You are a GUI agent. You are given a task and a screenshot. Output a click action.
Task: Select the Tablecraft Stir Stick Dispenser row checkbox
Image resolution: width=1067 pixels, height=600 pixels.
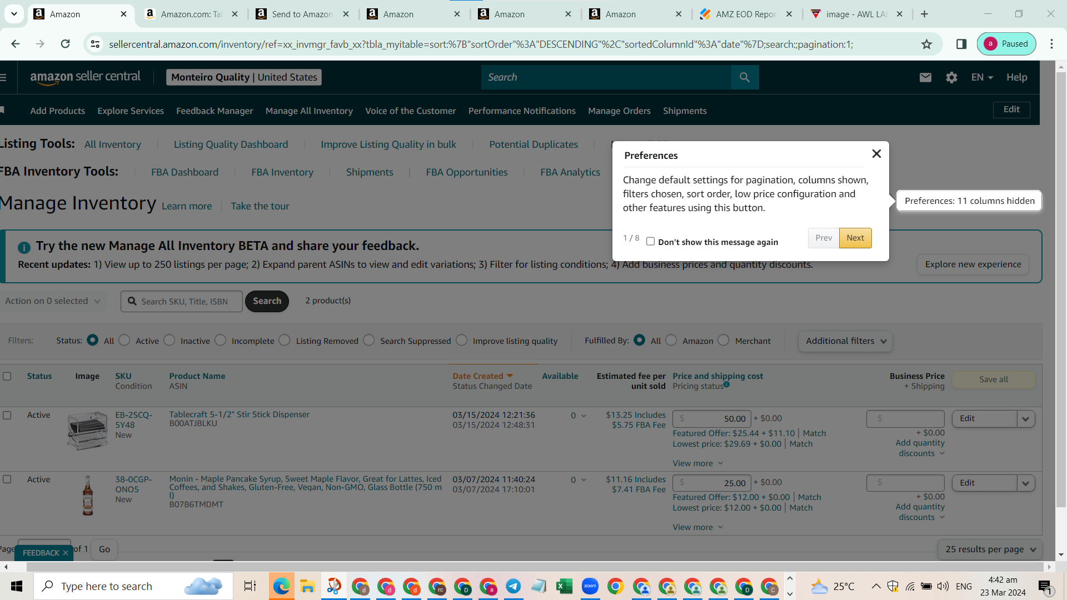(x=7, y=415)
